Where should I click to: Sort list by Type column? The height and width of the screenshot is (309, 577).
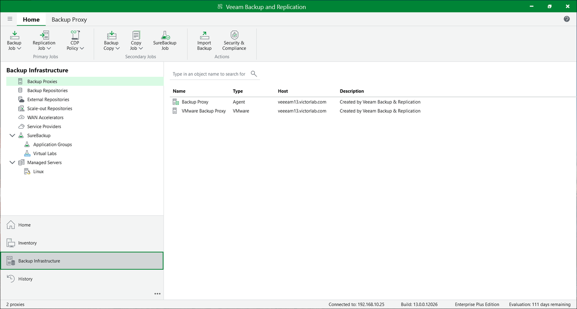(238, 91)
